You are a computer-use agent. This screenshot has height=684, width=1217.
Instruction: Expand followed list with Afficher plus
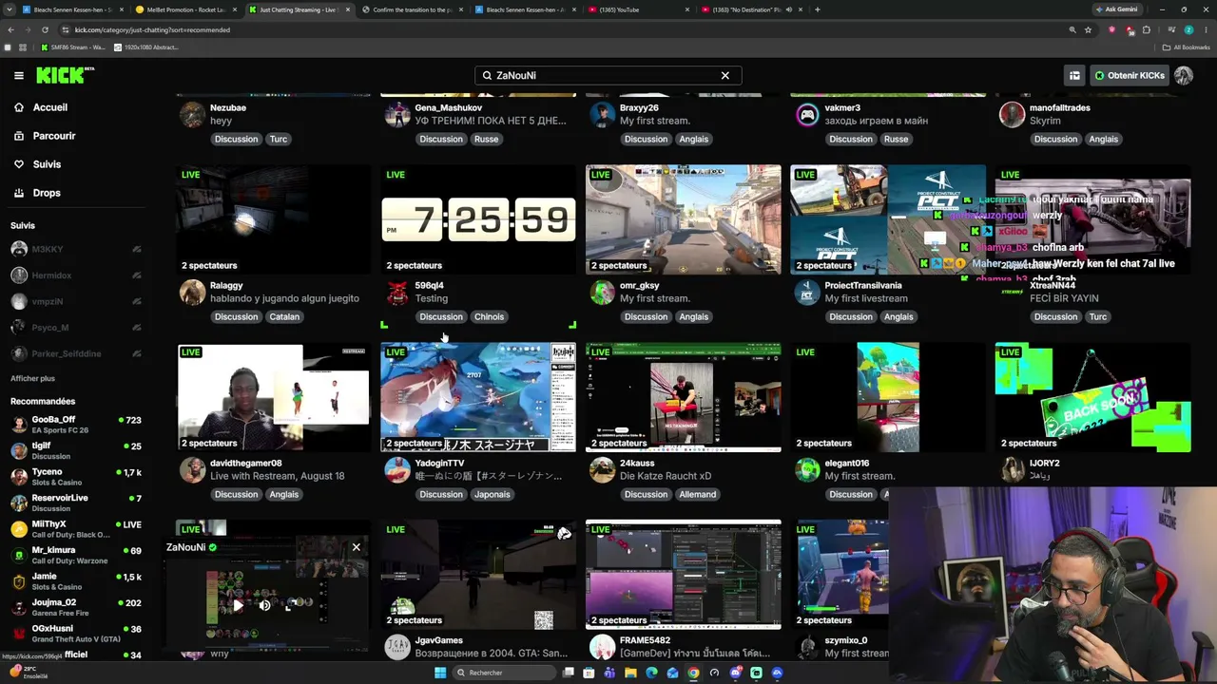[x=32, y=378]
